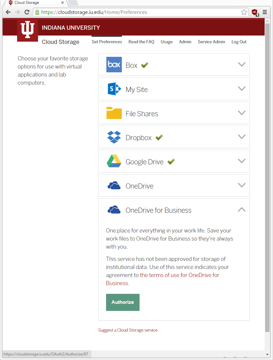
Task: Click the Cloud Storage site title
Action: pyautogui.click(x=61, y=42)
